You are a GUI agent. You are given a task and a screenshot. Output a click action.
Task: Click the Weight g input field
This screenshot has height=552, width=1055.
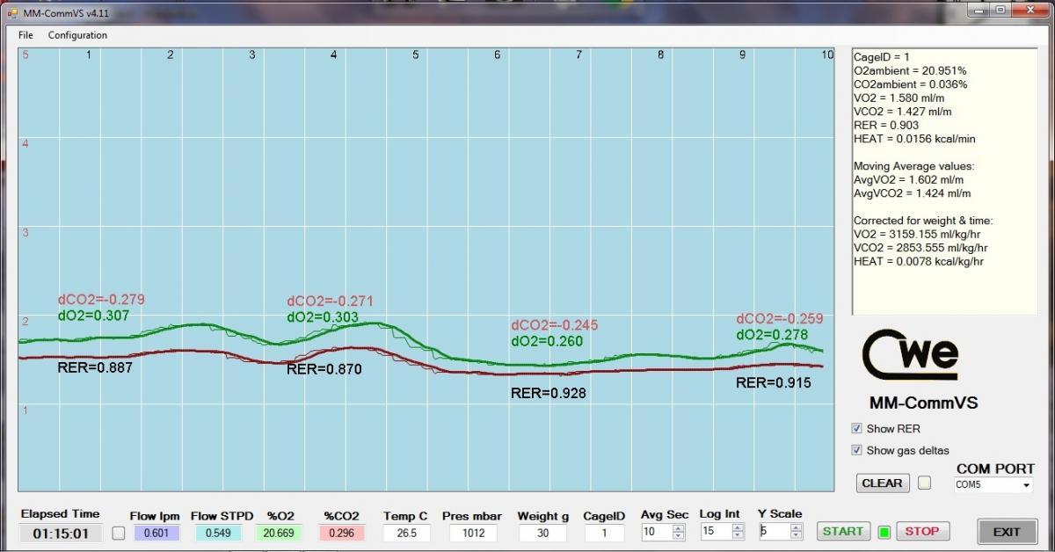click(x=542, y=533)
